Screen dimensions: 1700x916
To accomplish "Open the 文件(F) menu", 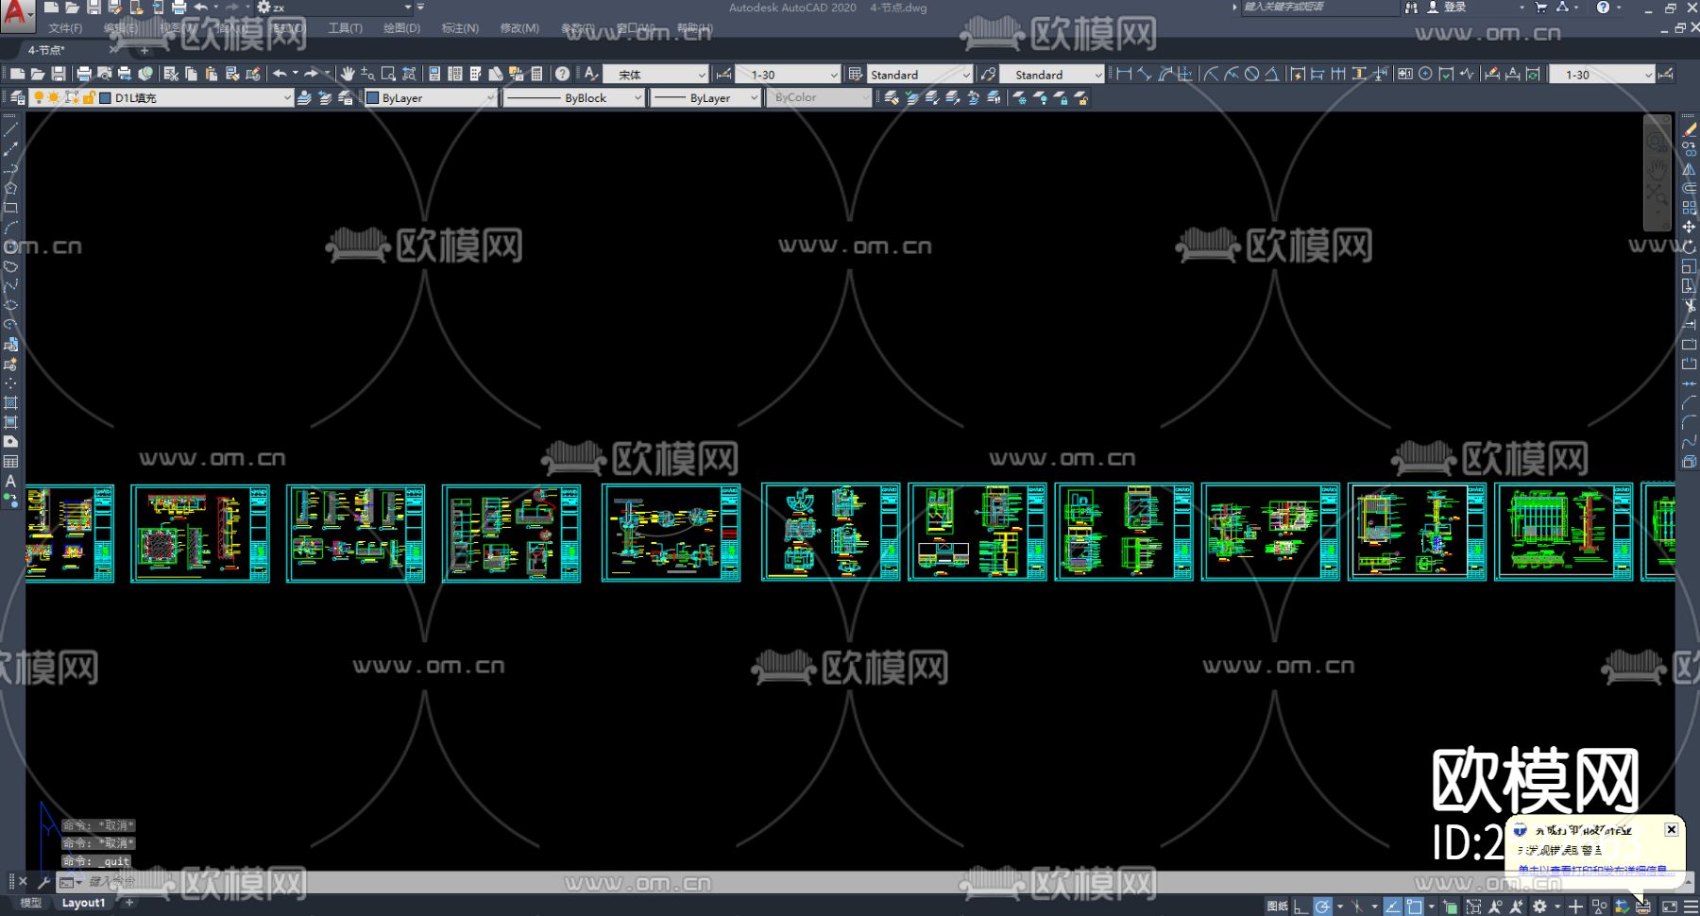I will (x=65, y=28).
